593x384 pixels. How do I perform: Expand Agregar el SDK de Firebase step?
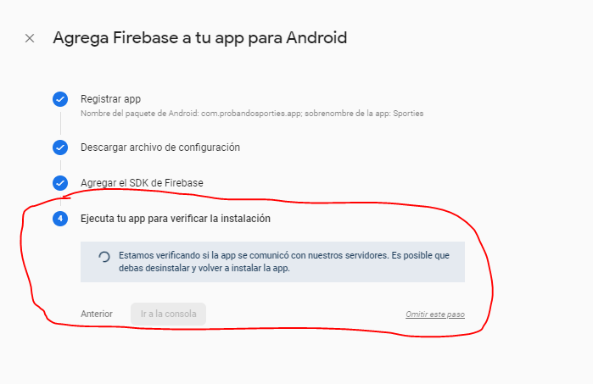click(142, 183)
